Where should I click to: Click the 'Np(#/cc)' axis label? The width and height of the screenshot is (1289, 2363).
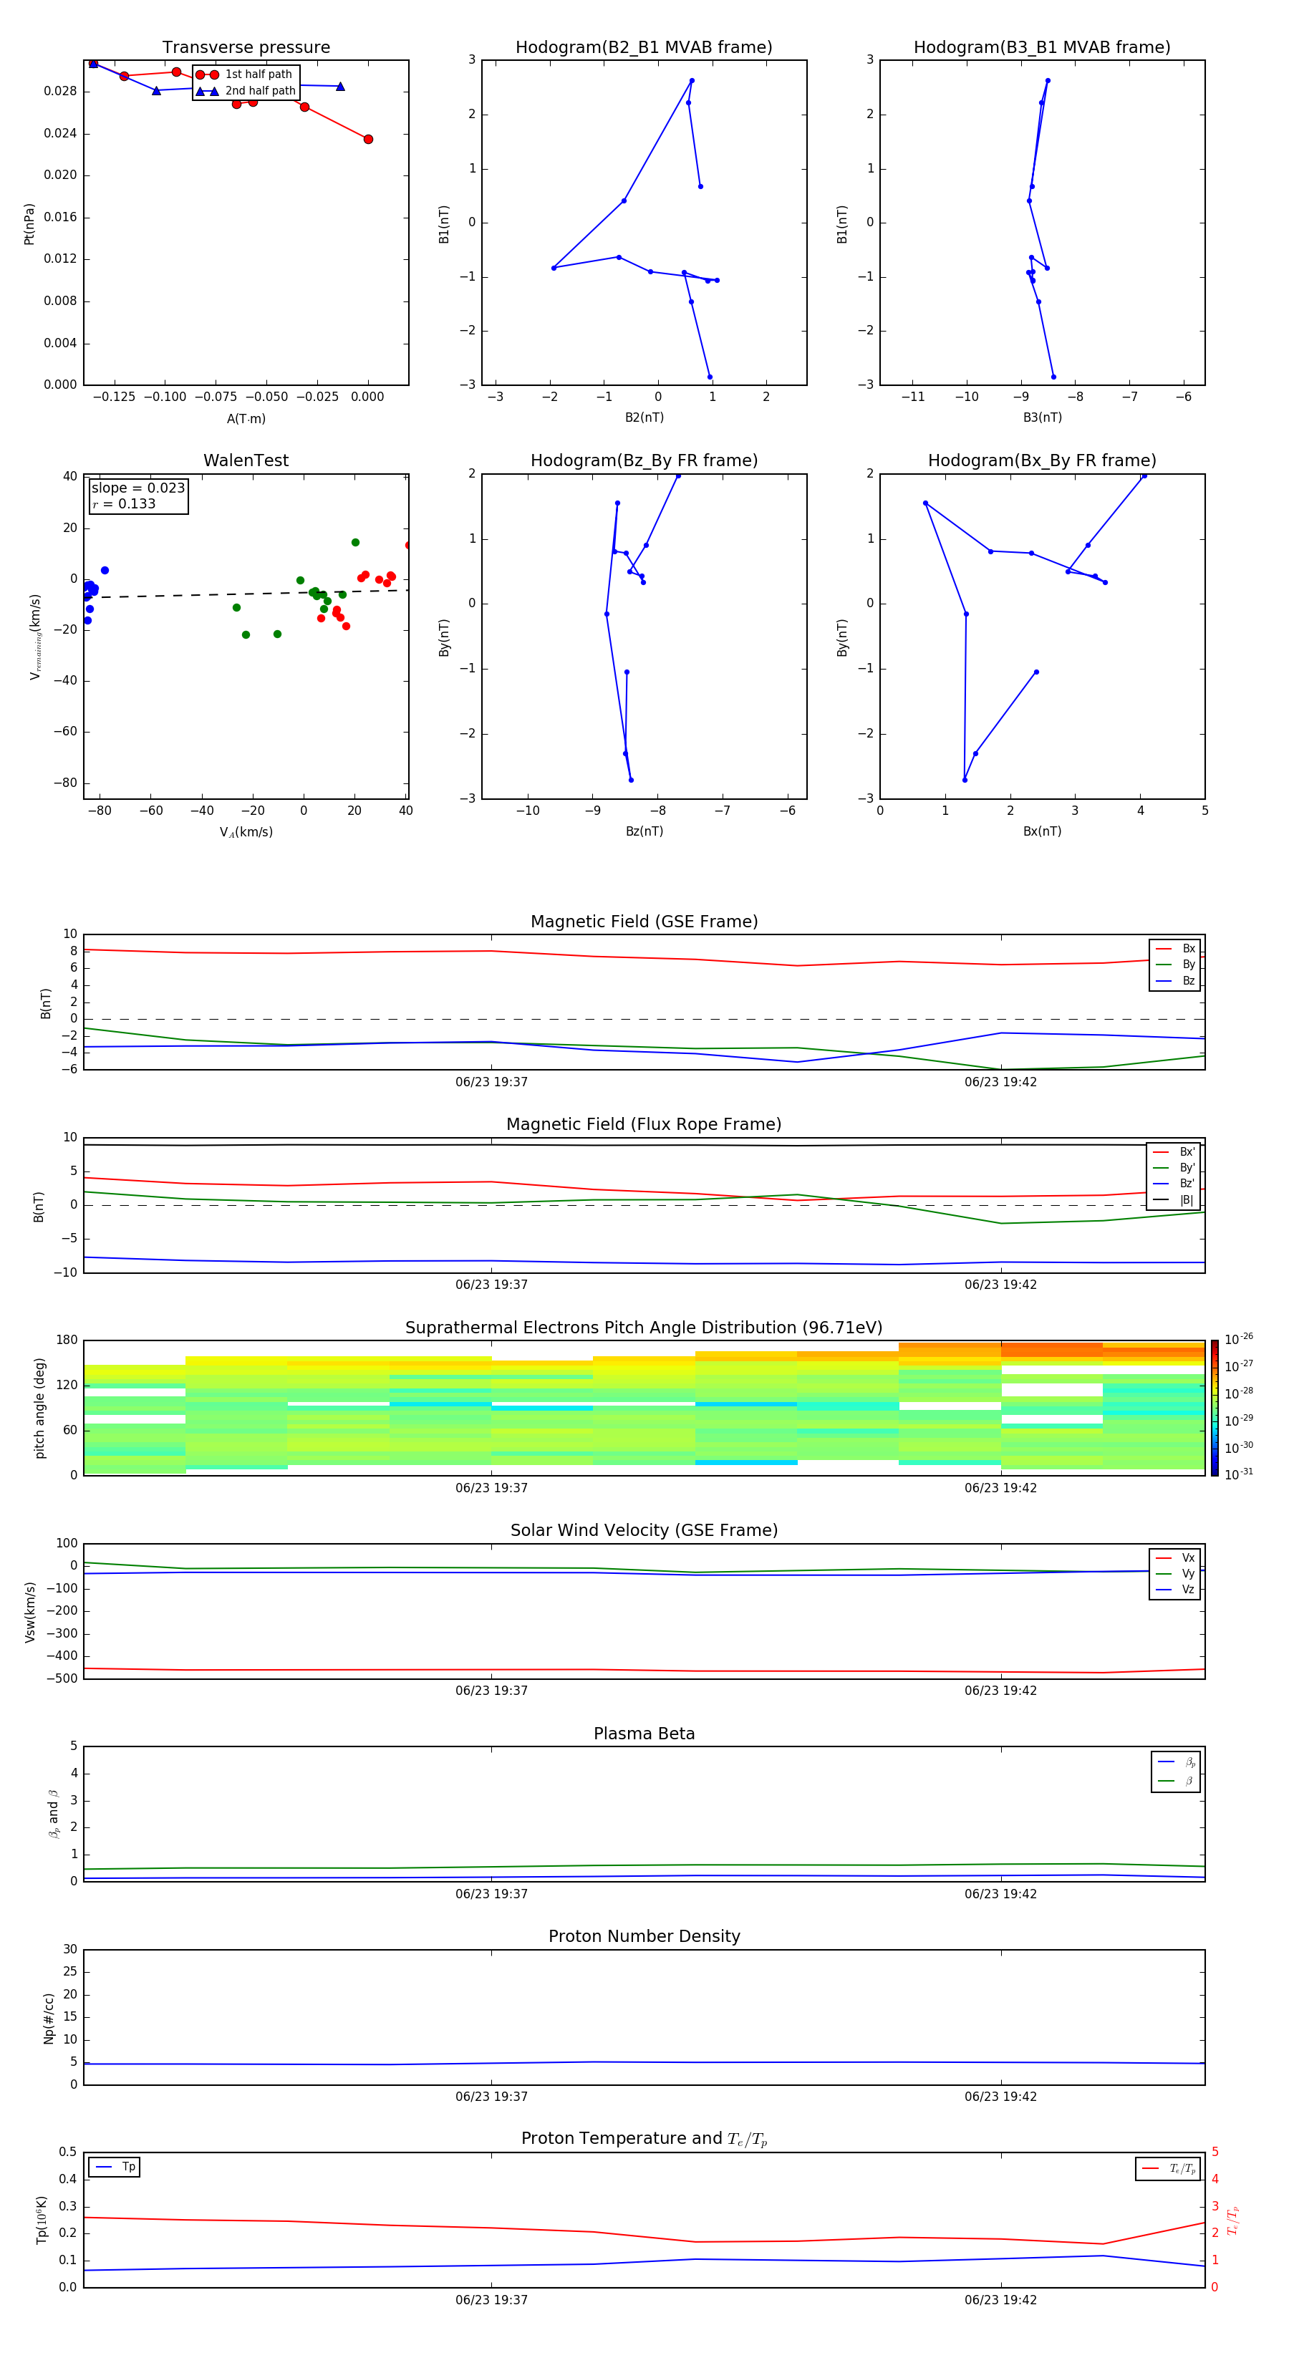[49, 2018]
